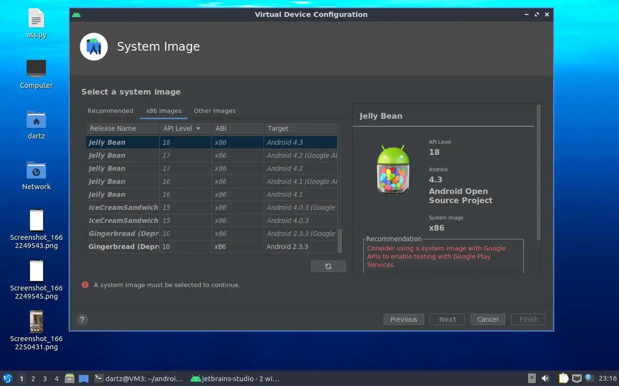Select IceCreamSandwich plain Android 4.0.3 row
619x386 pixels.
pyautogui.click(x=211, y=221)
